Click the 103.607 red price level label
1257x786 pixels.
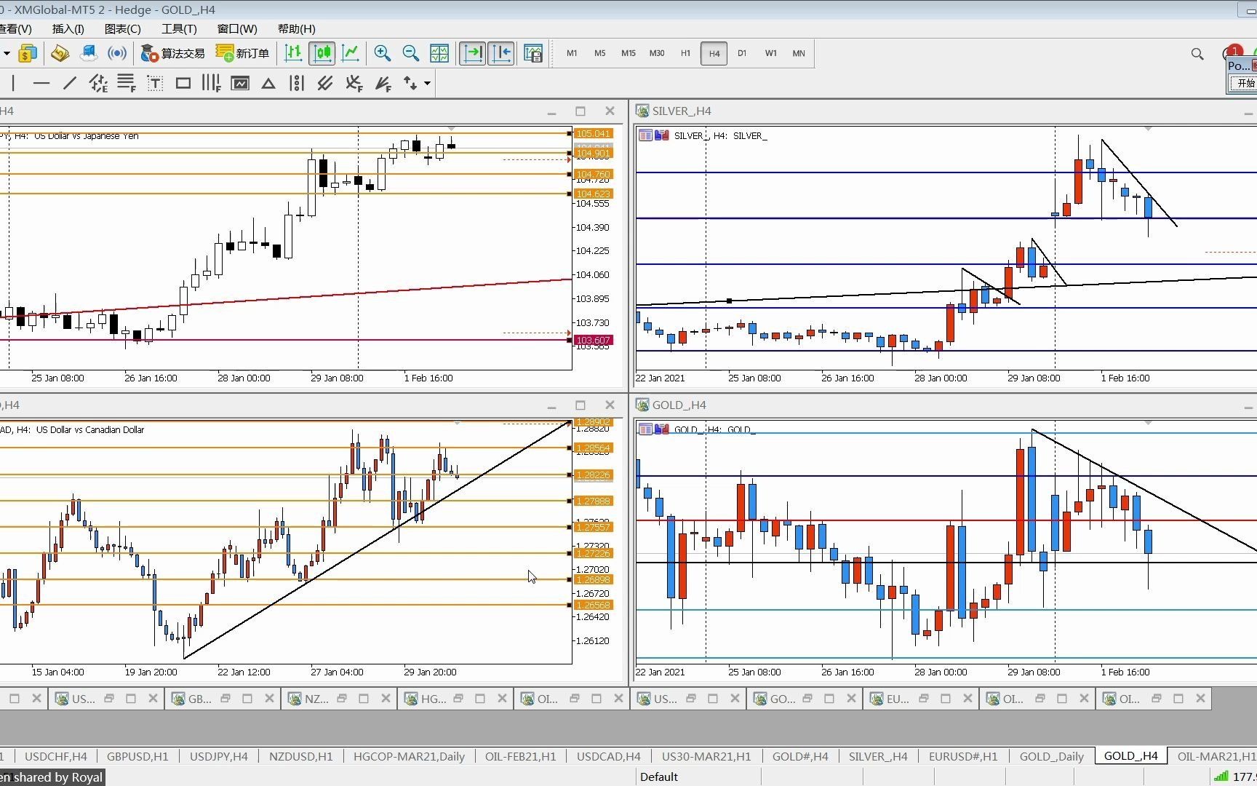click(x=594, y=340)
